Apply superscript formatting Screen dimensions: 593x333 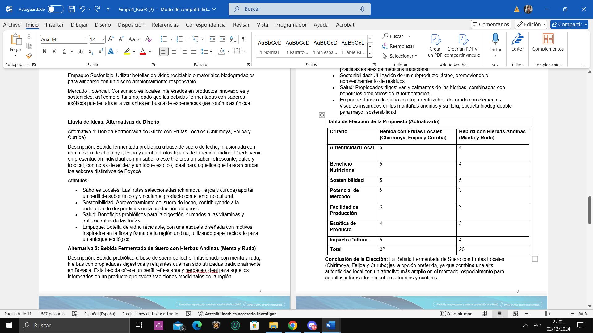click(100, 51)
